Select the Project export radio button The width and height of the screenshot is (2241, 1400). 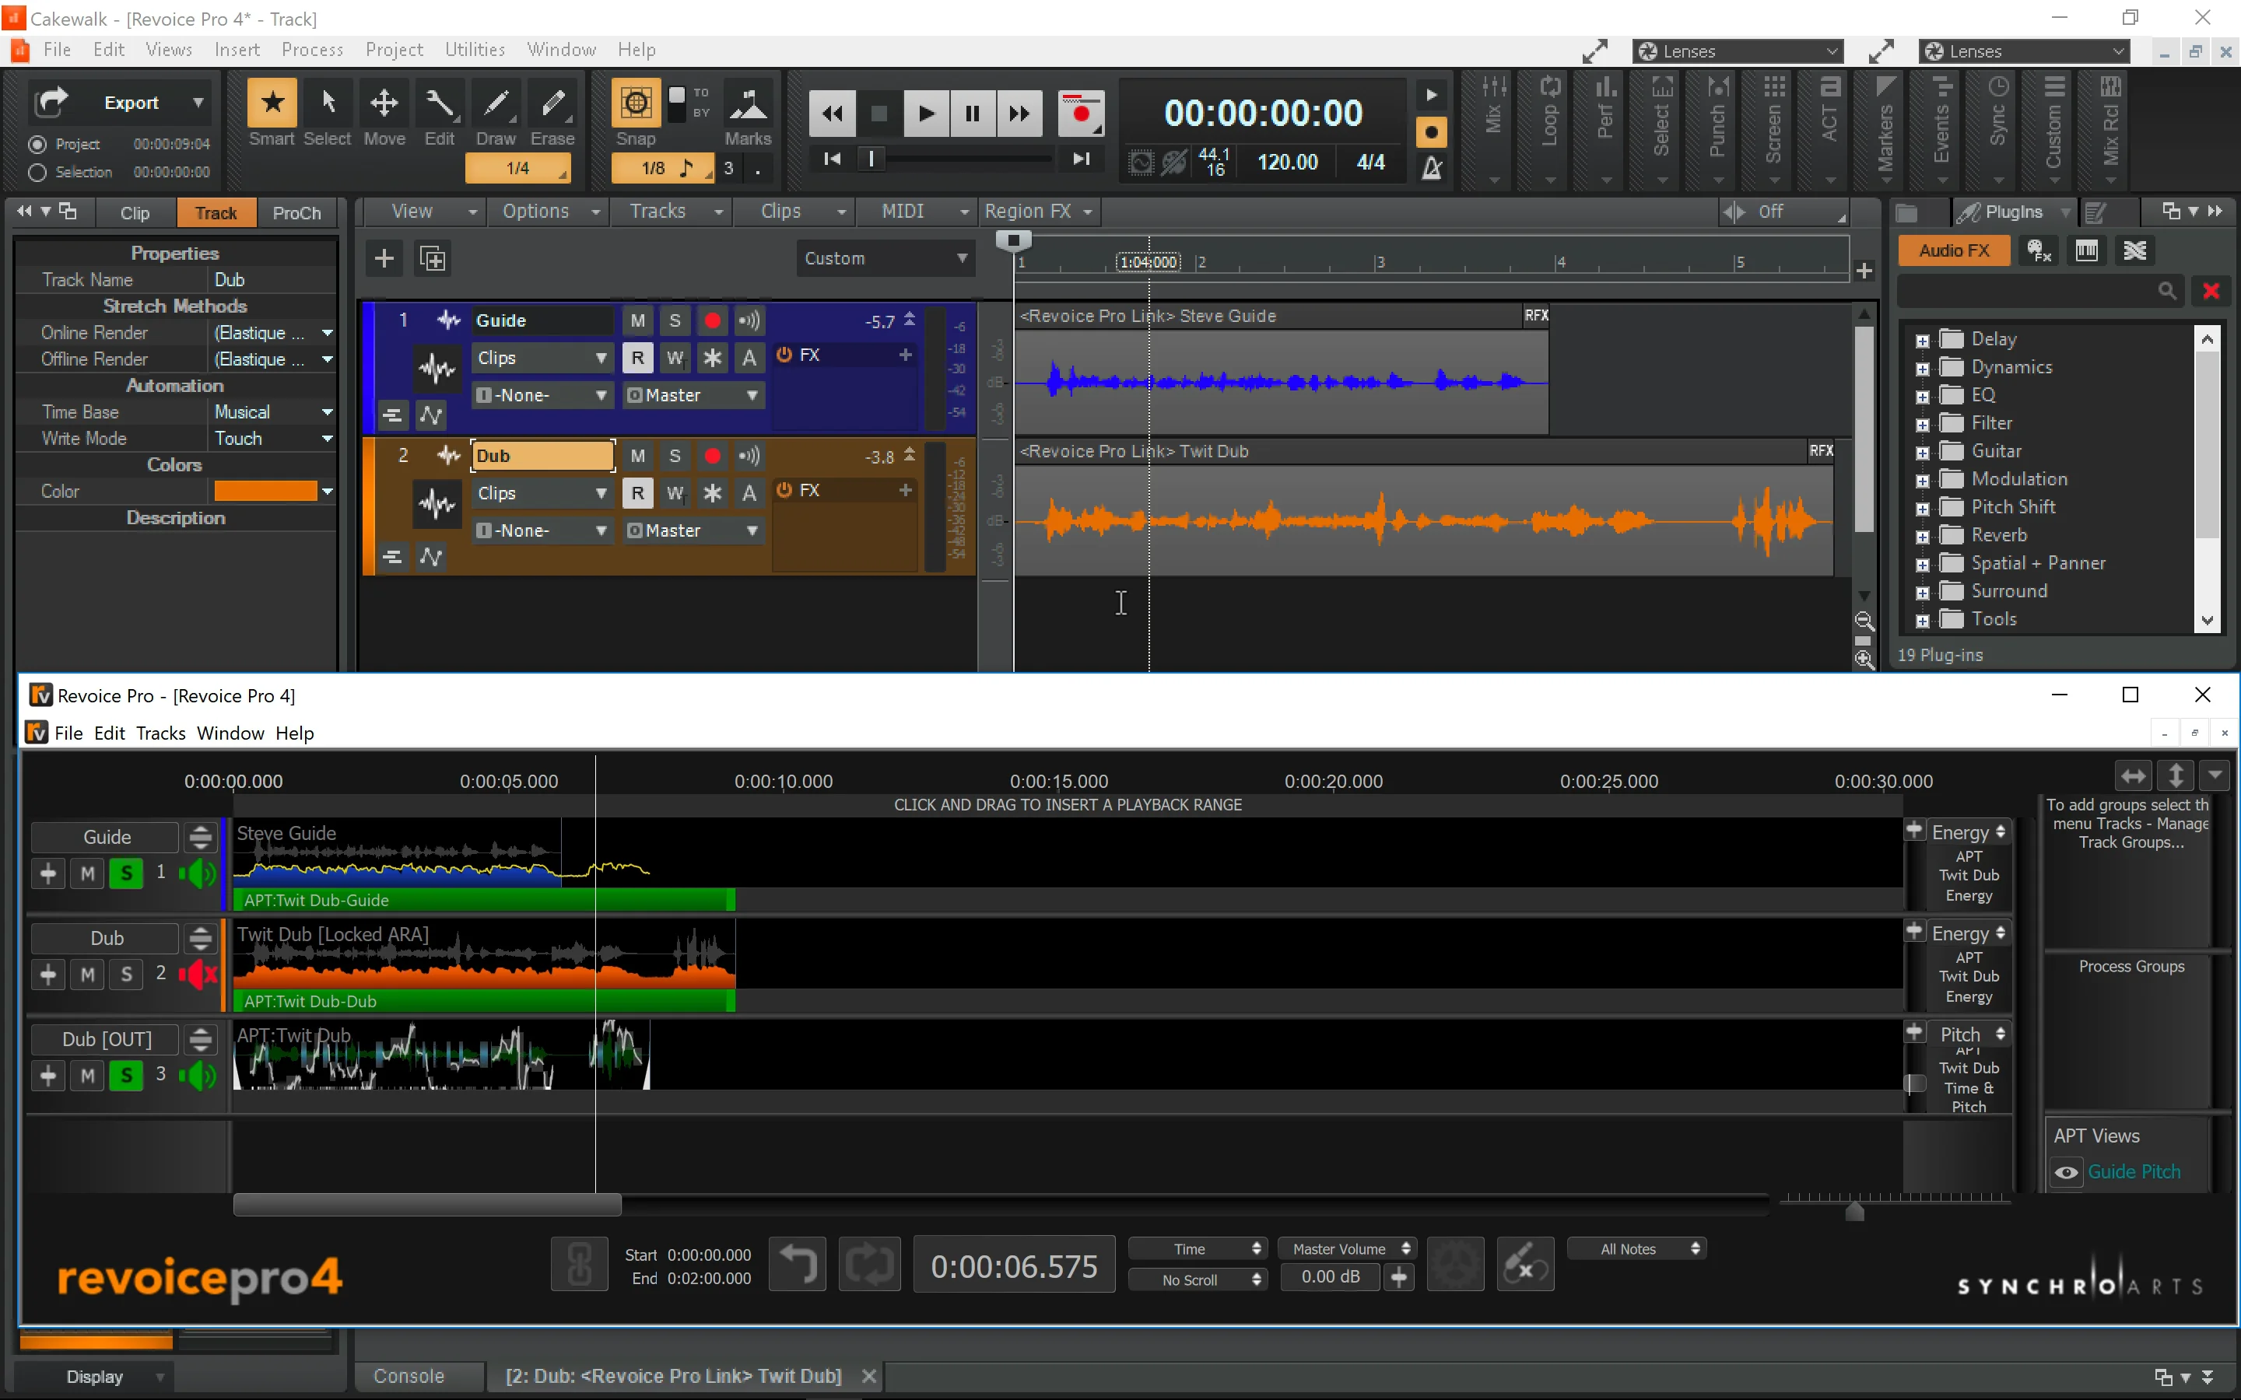click(37, 145)
